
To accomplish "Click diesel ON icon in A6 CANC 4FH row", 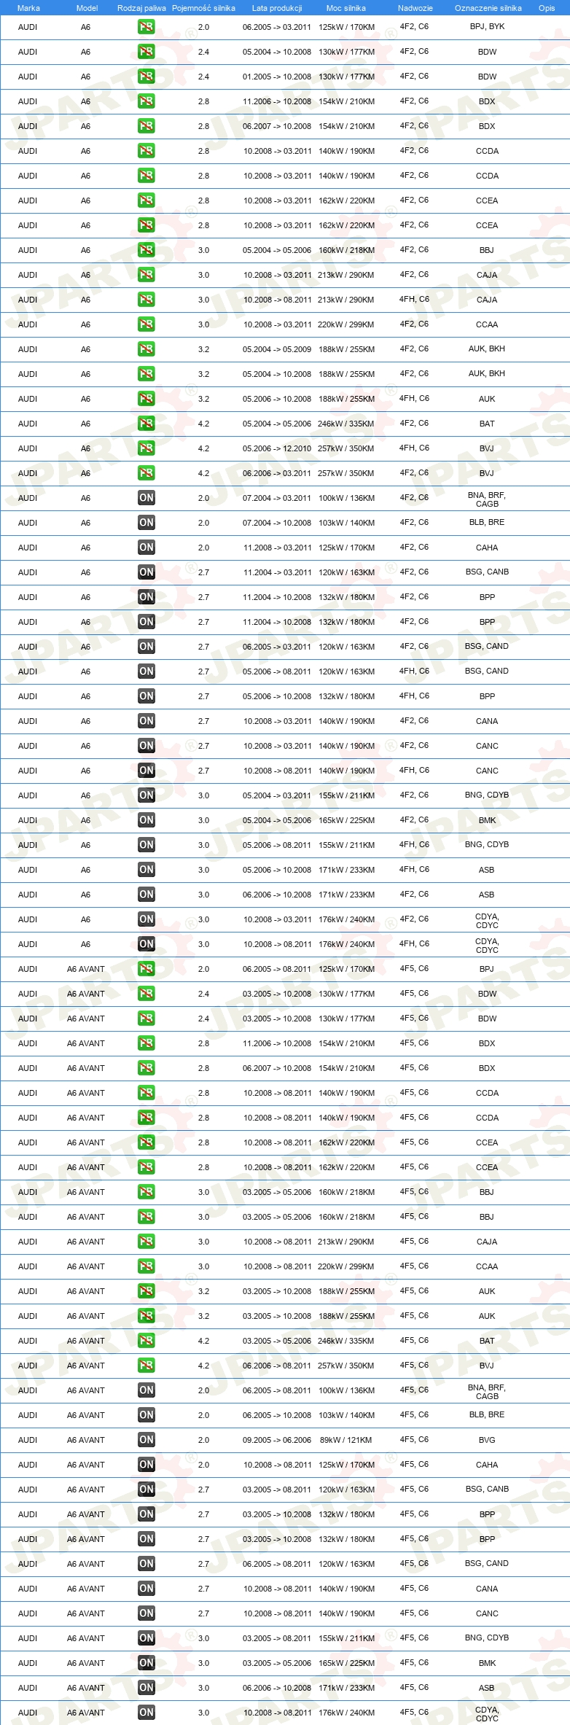I will 147,771.
